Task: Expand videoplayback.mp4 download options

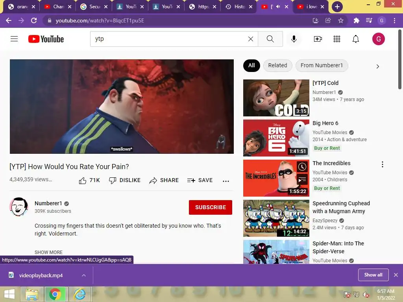Action: 83,275
